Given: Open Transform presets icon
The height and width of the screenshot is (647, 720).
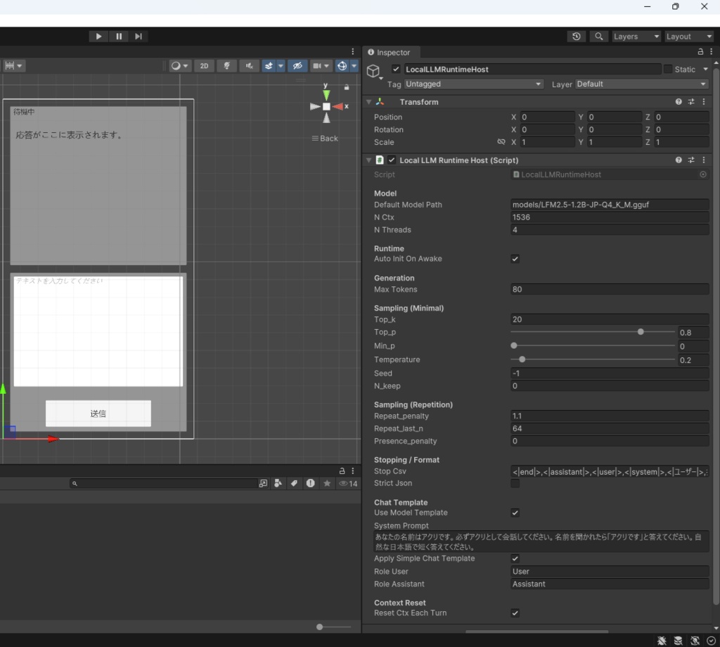Looking at the screenshot, I should (x=691, y=101).
